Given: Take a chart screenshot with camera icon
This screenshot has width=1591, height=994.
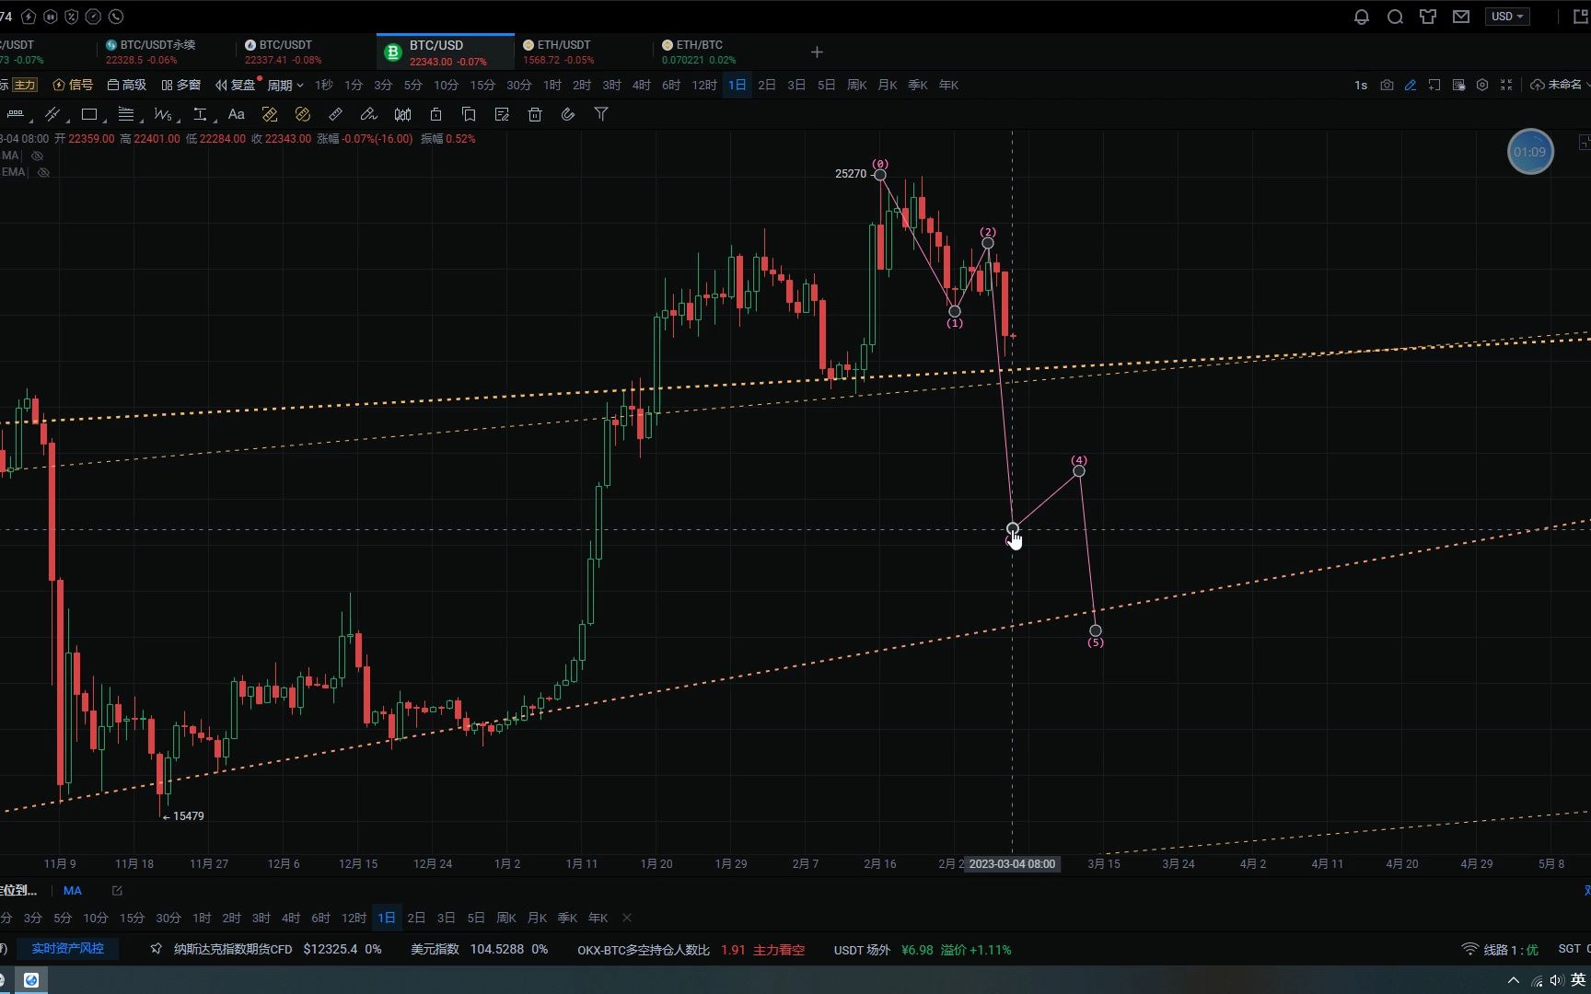Looking at the screenshot, I should point(1387,85).
